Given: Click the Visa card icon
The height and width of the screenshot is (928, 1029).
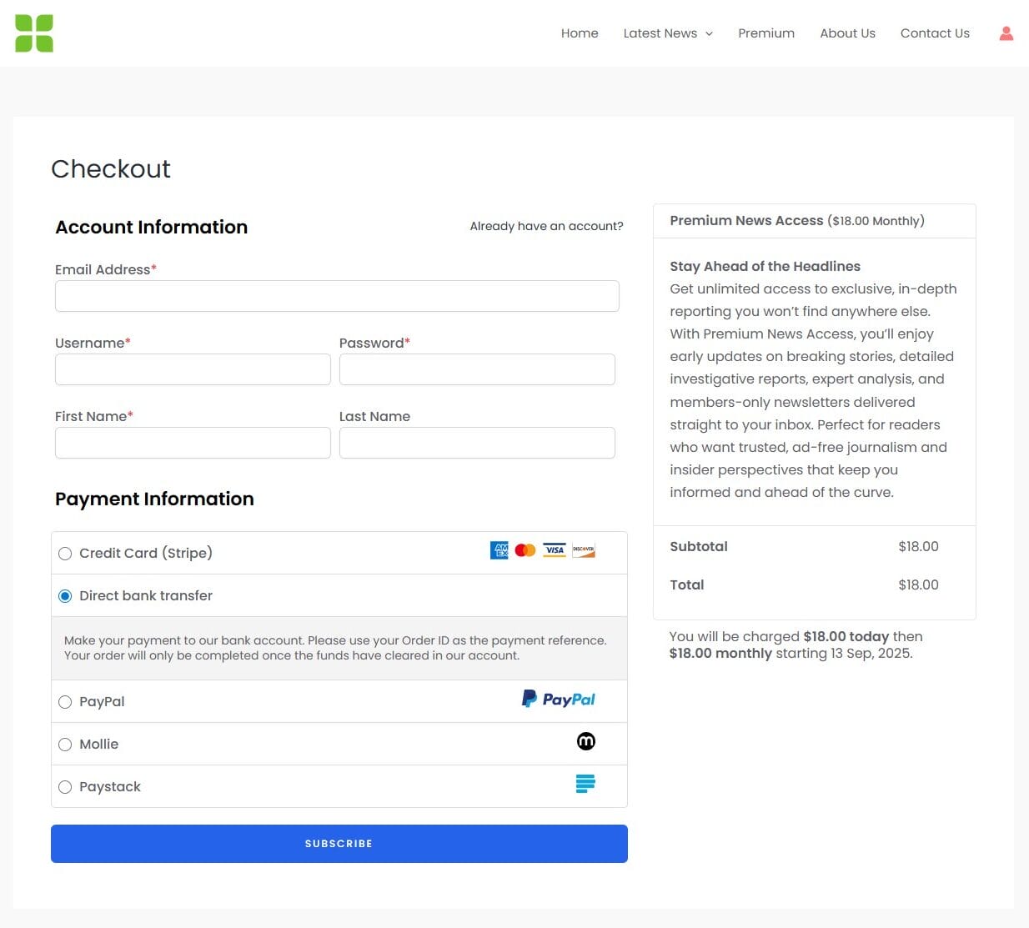Looking at the screenshot, I should (x=555, y=550).
